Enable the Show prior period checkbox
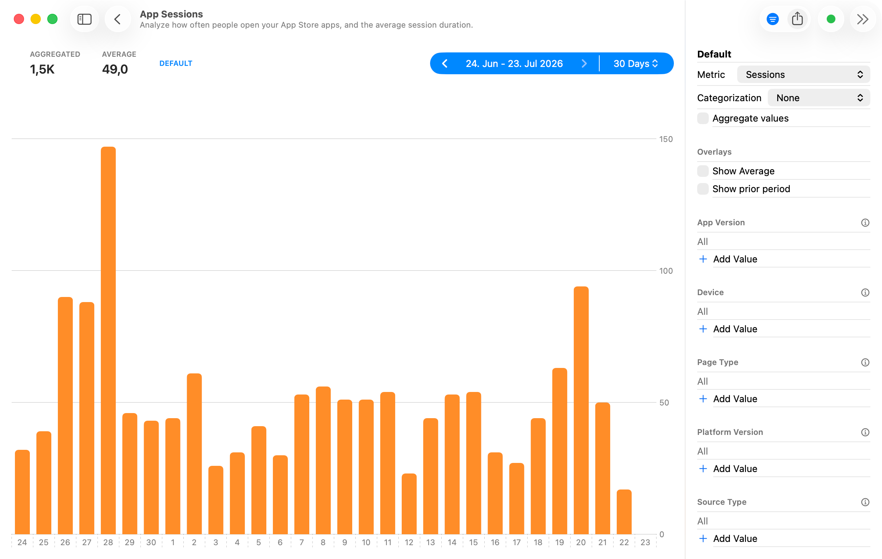The image size is (882, 559). (703, 189)
